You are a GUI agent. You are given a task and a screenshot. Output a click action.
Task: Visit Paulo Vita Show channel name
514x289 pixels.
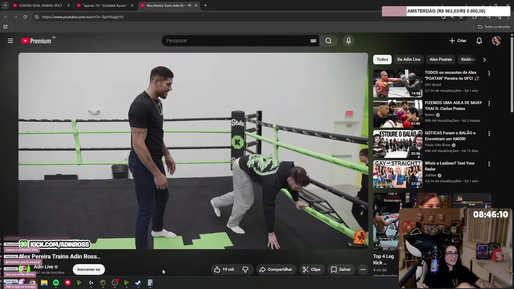click(x=437, y=145)
